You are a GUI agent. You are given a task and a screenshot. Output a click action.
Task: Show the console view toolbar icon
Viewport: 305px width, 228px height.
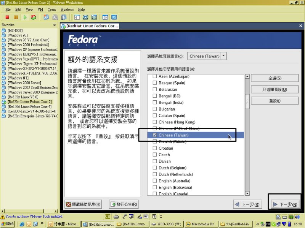click(x=114, y=17)
